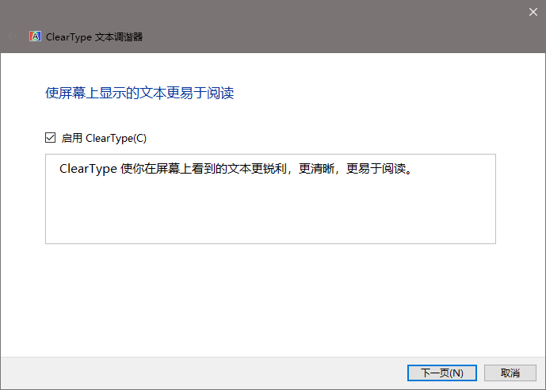The height and width of the screenshot is (390, 546).
Task: Click the back arrow in title bar
Action: (12, 36)
